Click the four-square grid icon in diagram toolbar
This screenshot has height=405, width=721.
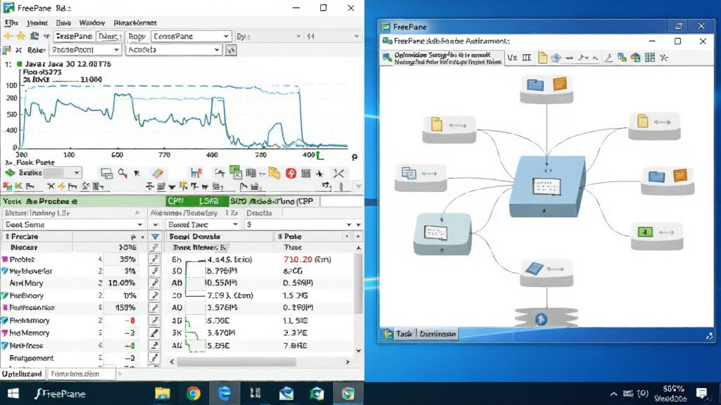click(x=650, y=58)
